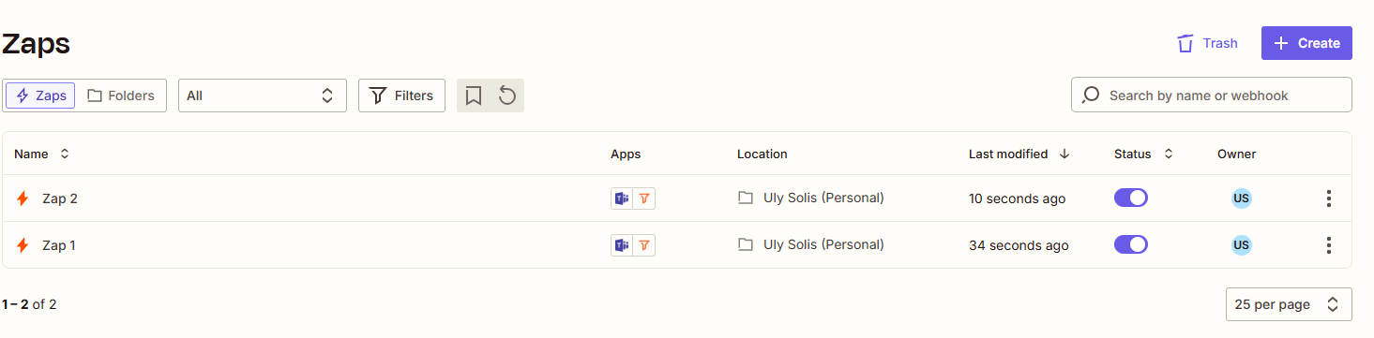The height and width of the screenshot is (338, 1374).
Task: Select the Zaps view tab
Action: [x=40, y=96]
